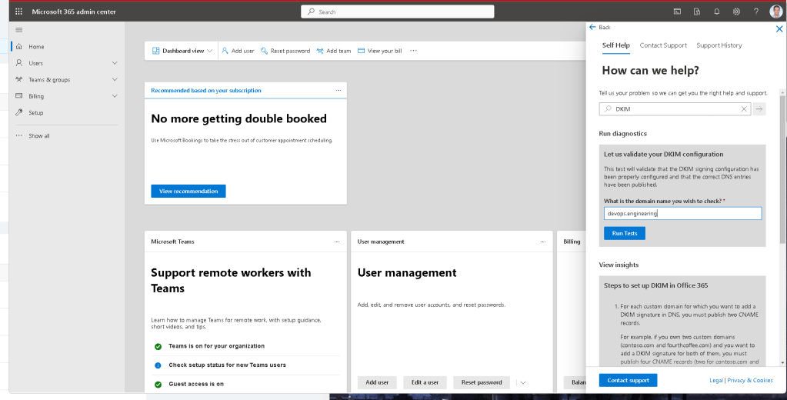
Task: Open User management card ellipsis menu
Action: (542, 242)
